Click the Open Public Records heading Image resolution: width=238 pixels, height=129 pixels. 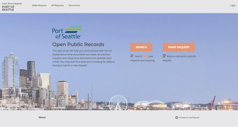pos(78,44)
